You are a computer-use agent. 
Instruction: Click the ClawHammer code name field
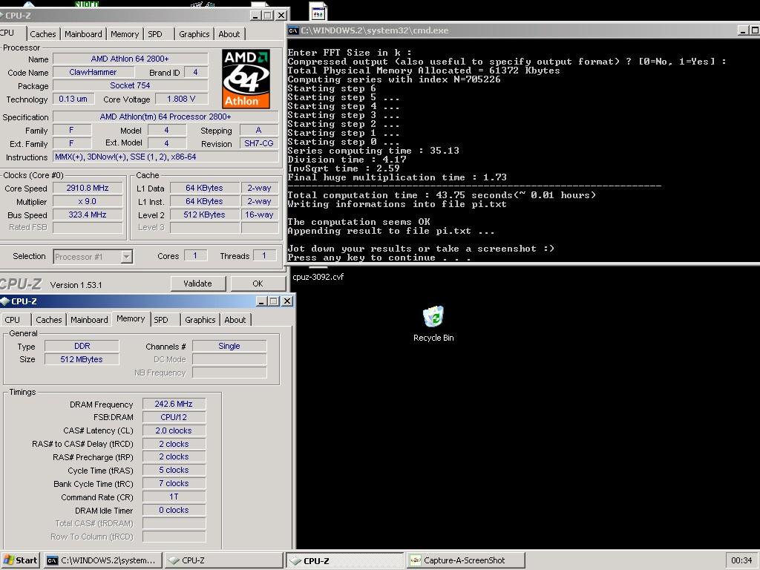93,72
